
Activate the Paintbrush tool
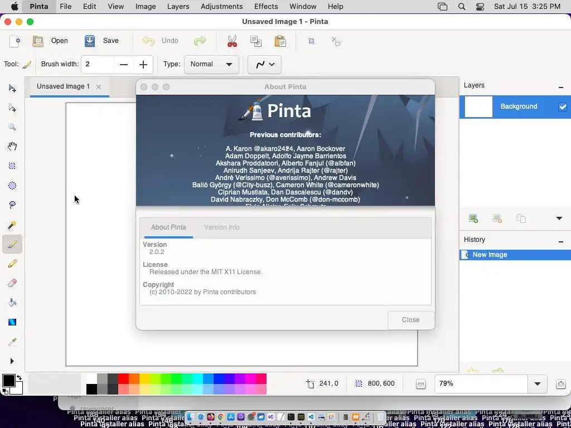coord(12,244)
